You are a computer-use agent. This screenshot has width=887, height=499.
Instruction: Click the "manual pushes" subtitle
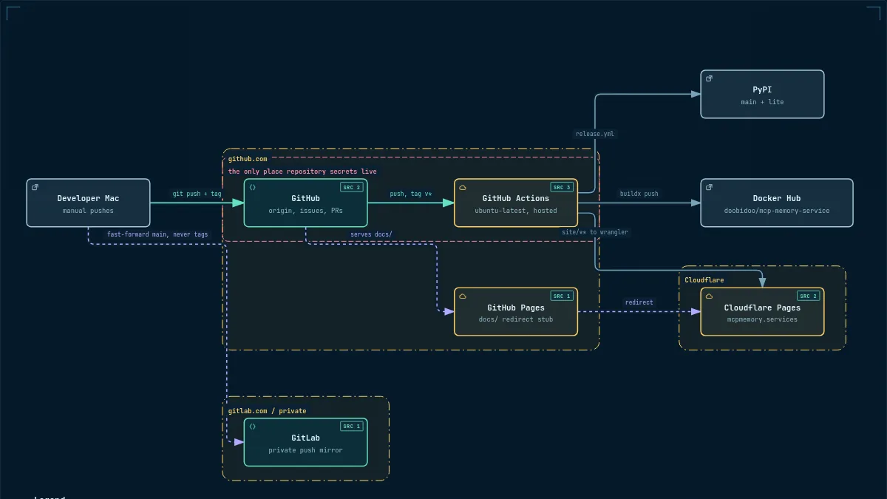88,211
